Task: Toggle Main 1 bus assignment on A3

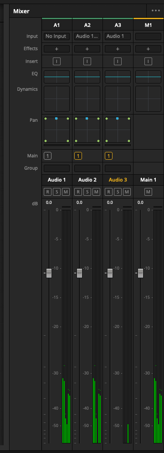Action: click(108, 156)
